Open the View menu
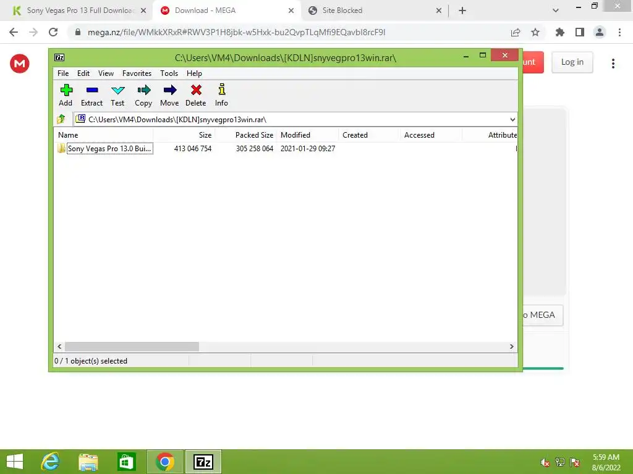Screen dimensions: 633x474 (106, 73)
